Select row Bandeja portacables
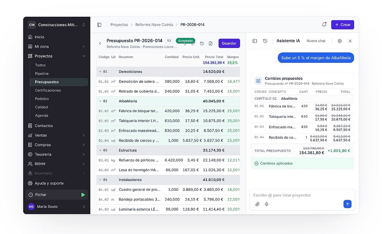This screenshot has height=234, width=382. [168, 199]
